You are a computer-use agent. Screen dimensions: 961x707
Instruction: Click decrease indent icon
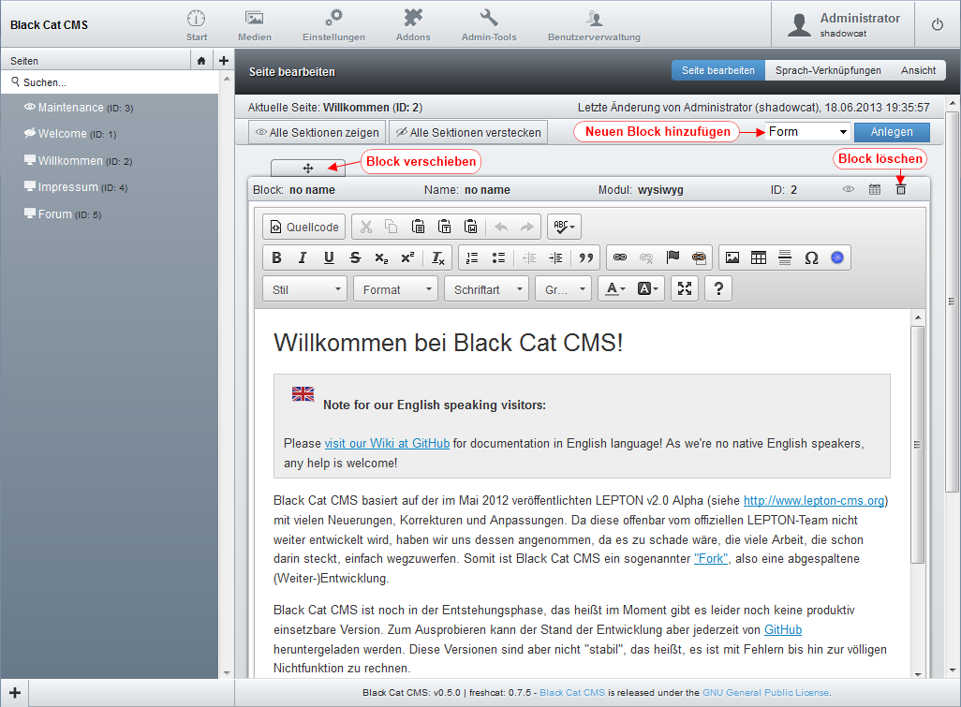coord(529,258)
